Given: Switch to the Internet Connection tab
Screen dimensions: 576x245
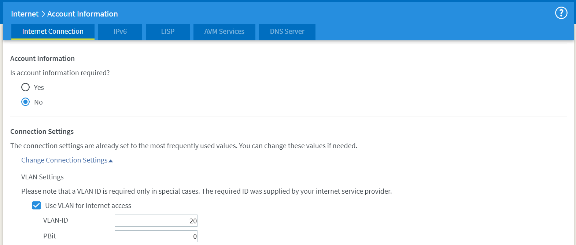Looking at the screenshot, I should (x=53, y=32).
